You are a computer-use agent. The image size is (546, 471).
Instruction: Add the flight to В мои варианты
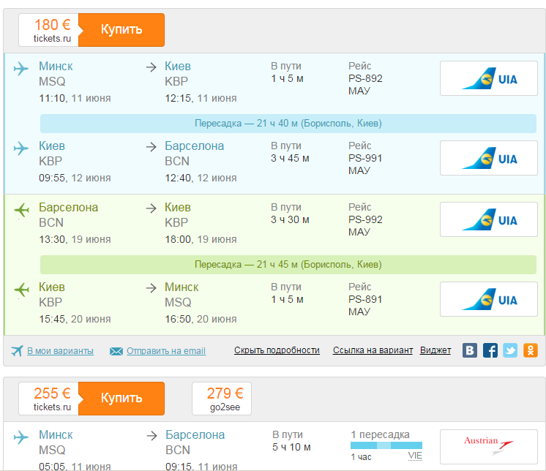point(60,351)
